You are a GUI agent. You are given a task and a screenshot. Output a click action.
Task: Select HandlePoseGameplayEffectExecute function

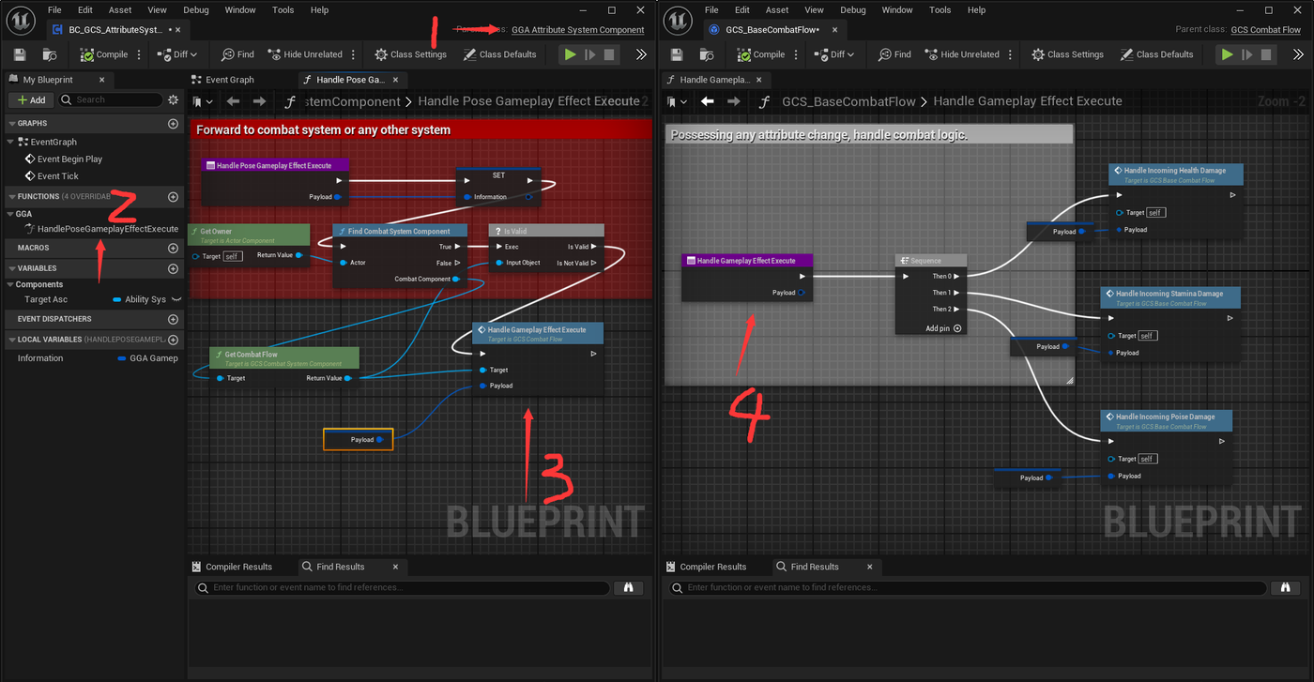pyautogui.click(x=101, y=229)
